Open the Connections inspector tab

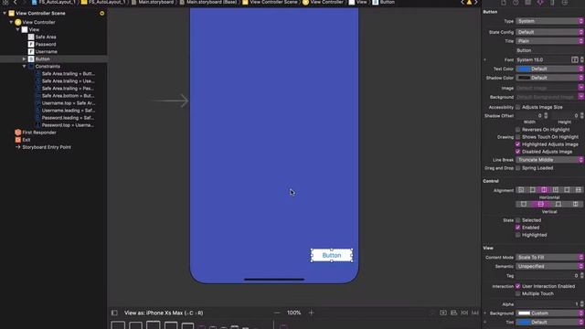point(565,3)
